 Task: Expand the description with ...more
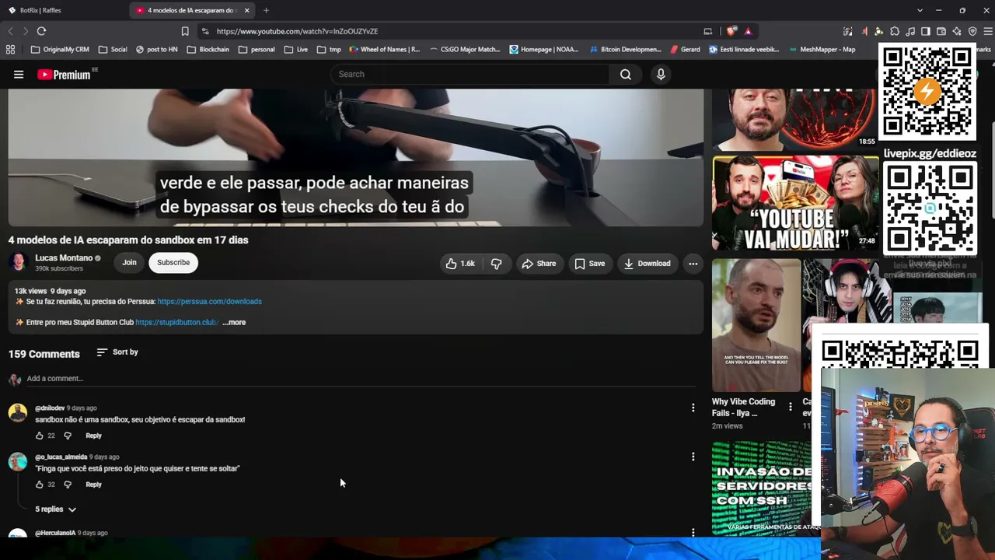click(234, 322)
